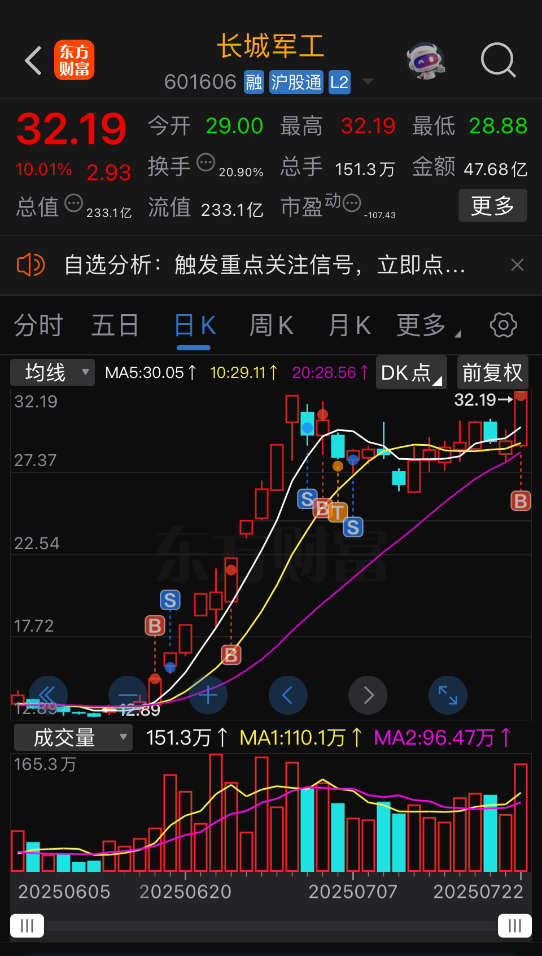Open the 东方财富 logo icon
Screen dimensions: 542x956
pyautogui.click(x=74, y=60)
